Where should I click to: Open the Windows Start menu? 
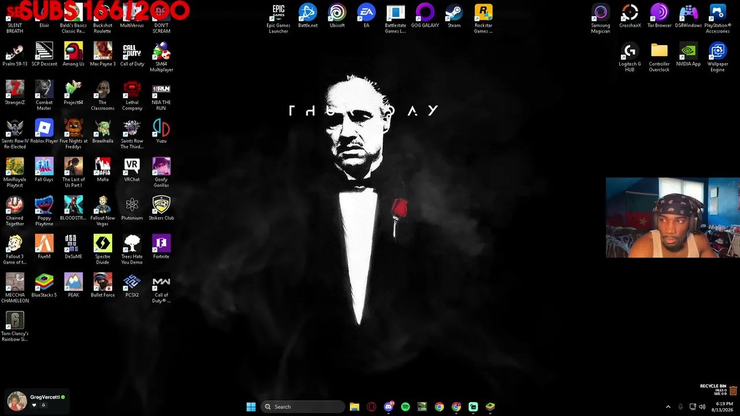(251, 407)
